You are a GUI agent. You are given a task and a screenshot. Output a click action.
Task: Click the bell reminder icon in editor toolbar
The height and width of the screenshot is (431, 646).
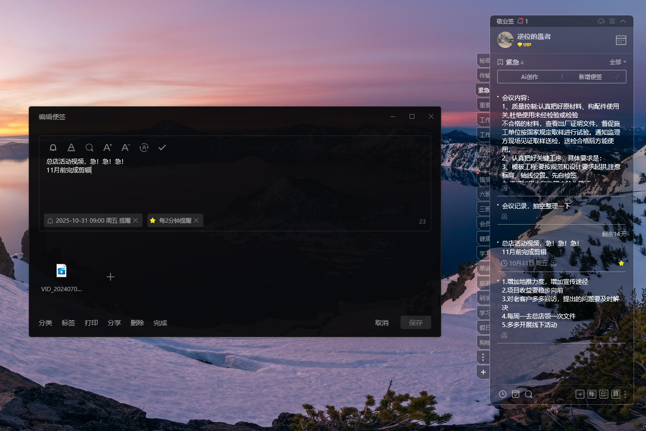coord(53,147)
